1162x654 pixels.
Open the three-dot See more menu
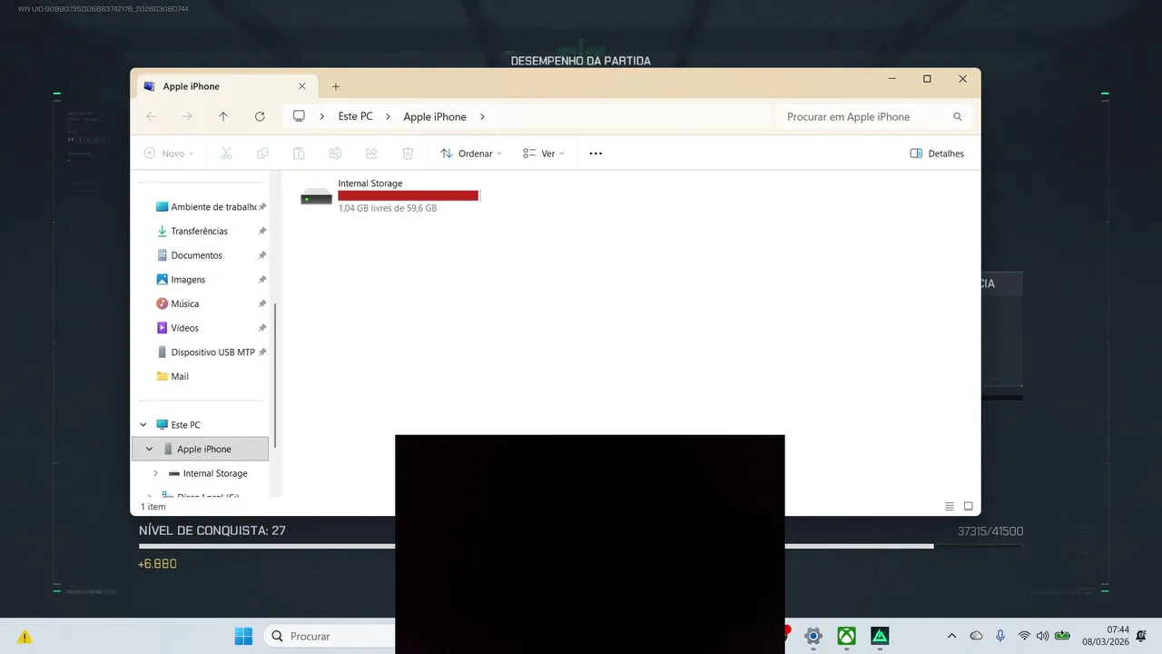click(596, 154)
